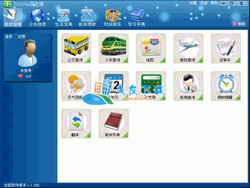
Task: Click the 注册 register link
Action: (21, 37)
